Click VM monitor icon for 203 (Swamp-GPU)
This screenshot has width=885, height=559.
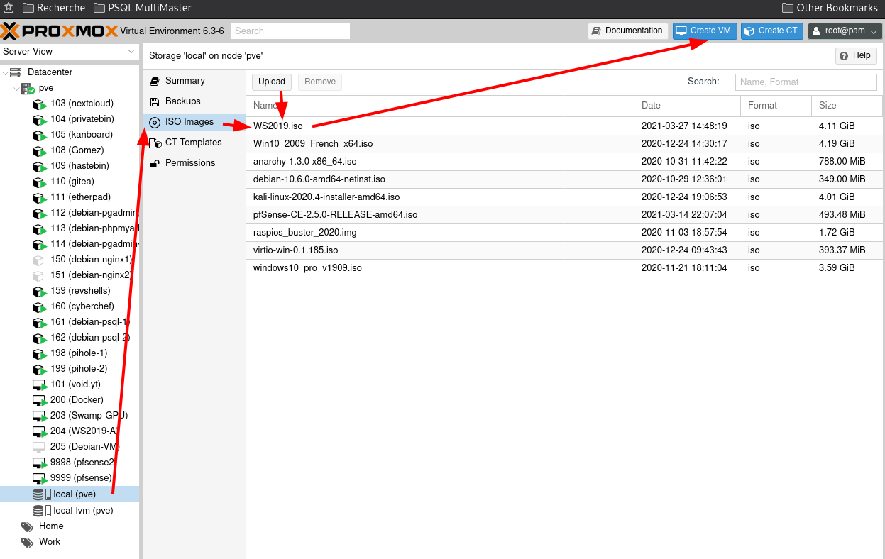tap(40, 416)
